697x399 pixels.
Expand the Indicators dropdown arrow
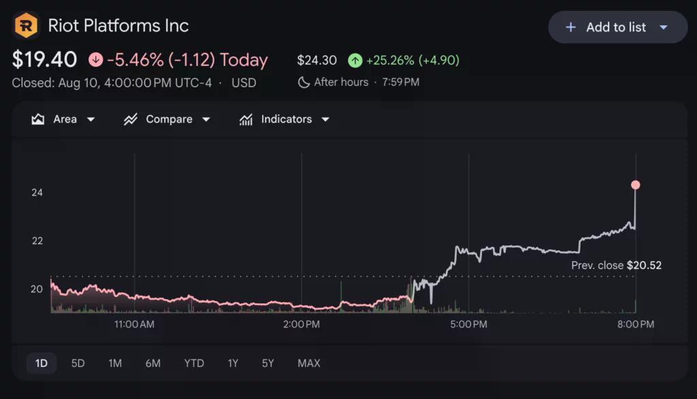tap(325, 120)
